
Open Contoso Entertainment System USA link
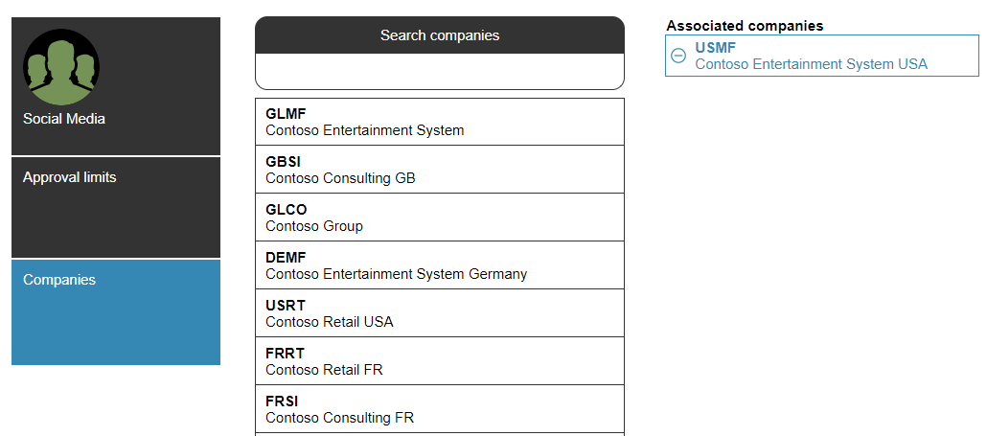pyautogui.click(x=811, y=64)
